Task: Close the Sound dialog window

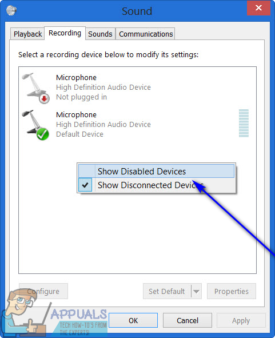Action: [x=258, y=8]
